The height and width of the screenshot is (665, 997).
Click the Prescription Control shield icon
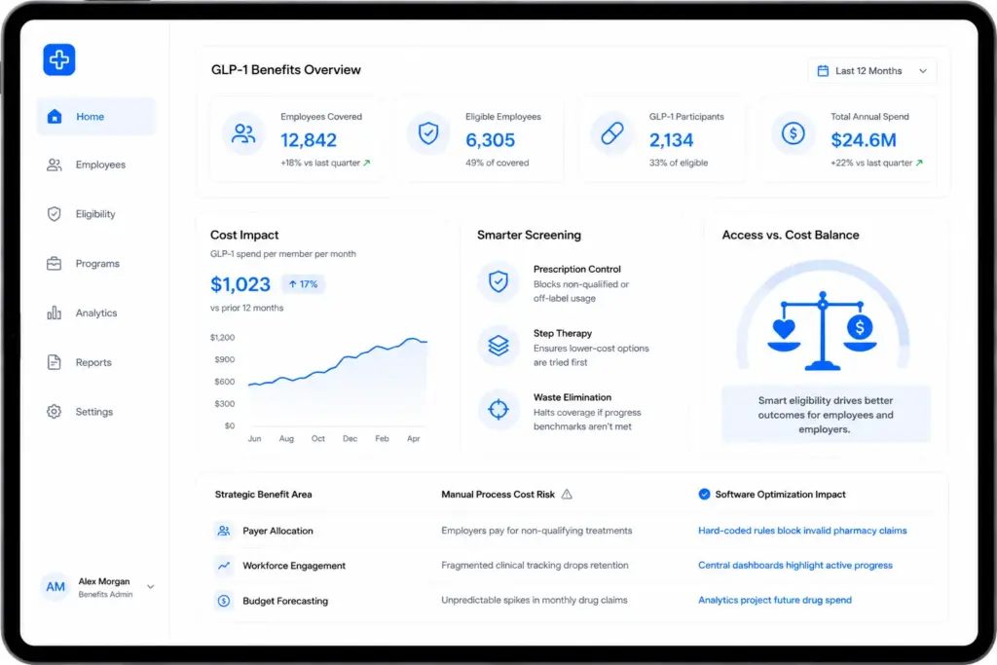pyautogui.click(x=498, y=281)
